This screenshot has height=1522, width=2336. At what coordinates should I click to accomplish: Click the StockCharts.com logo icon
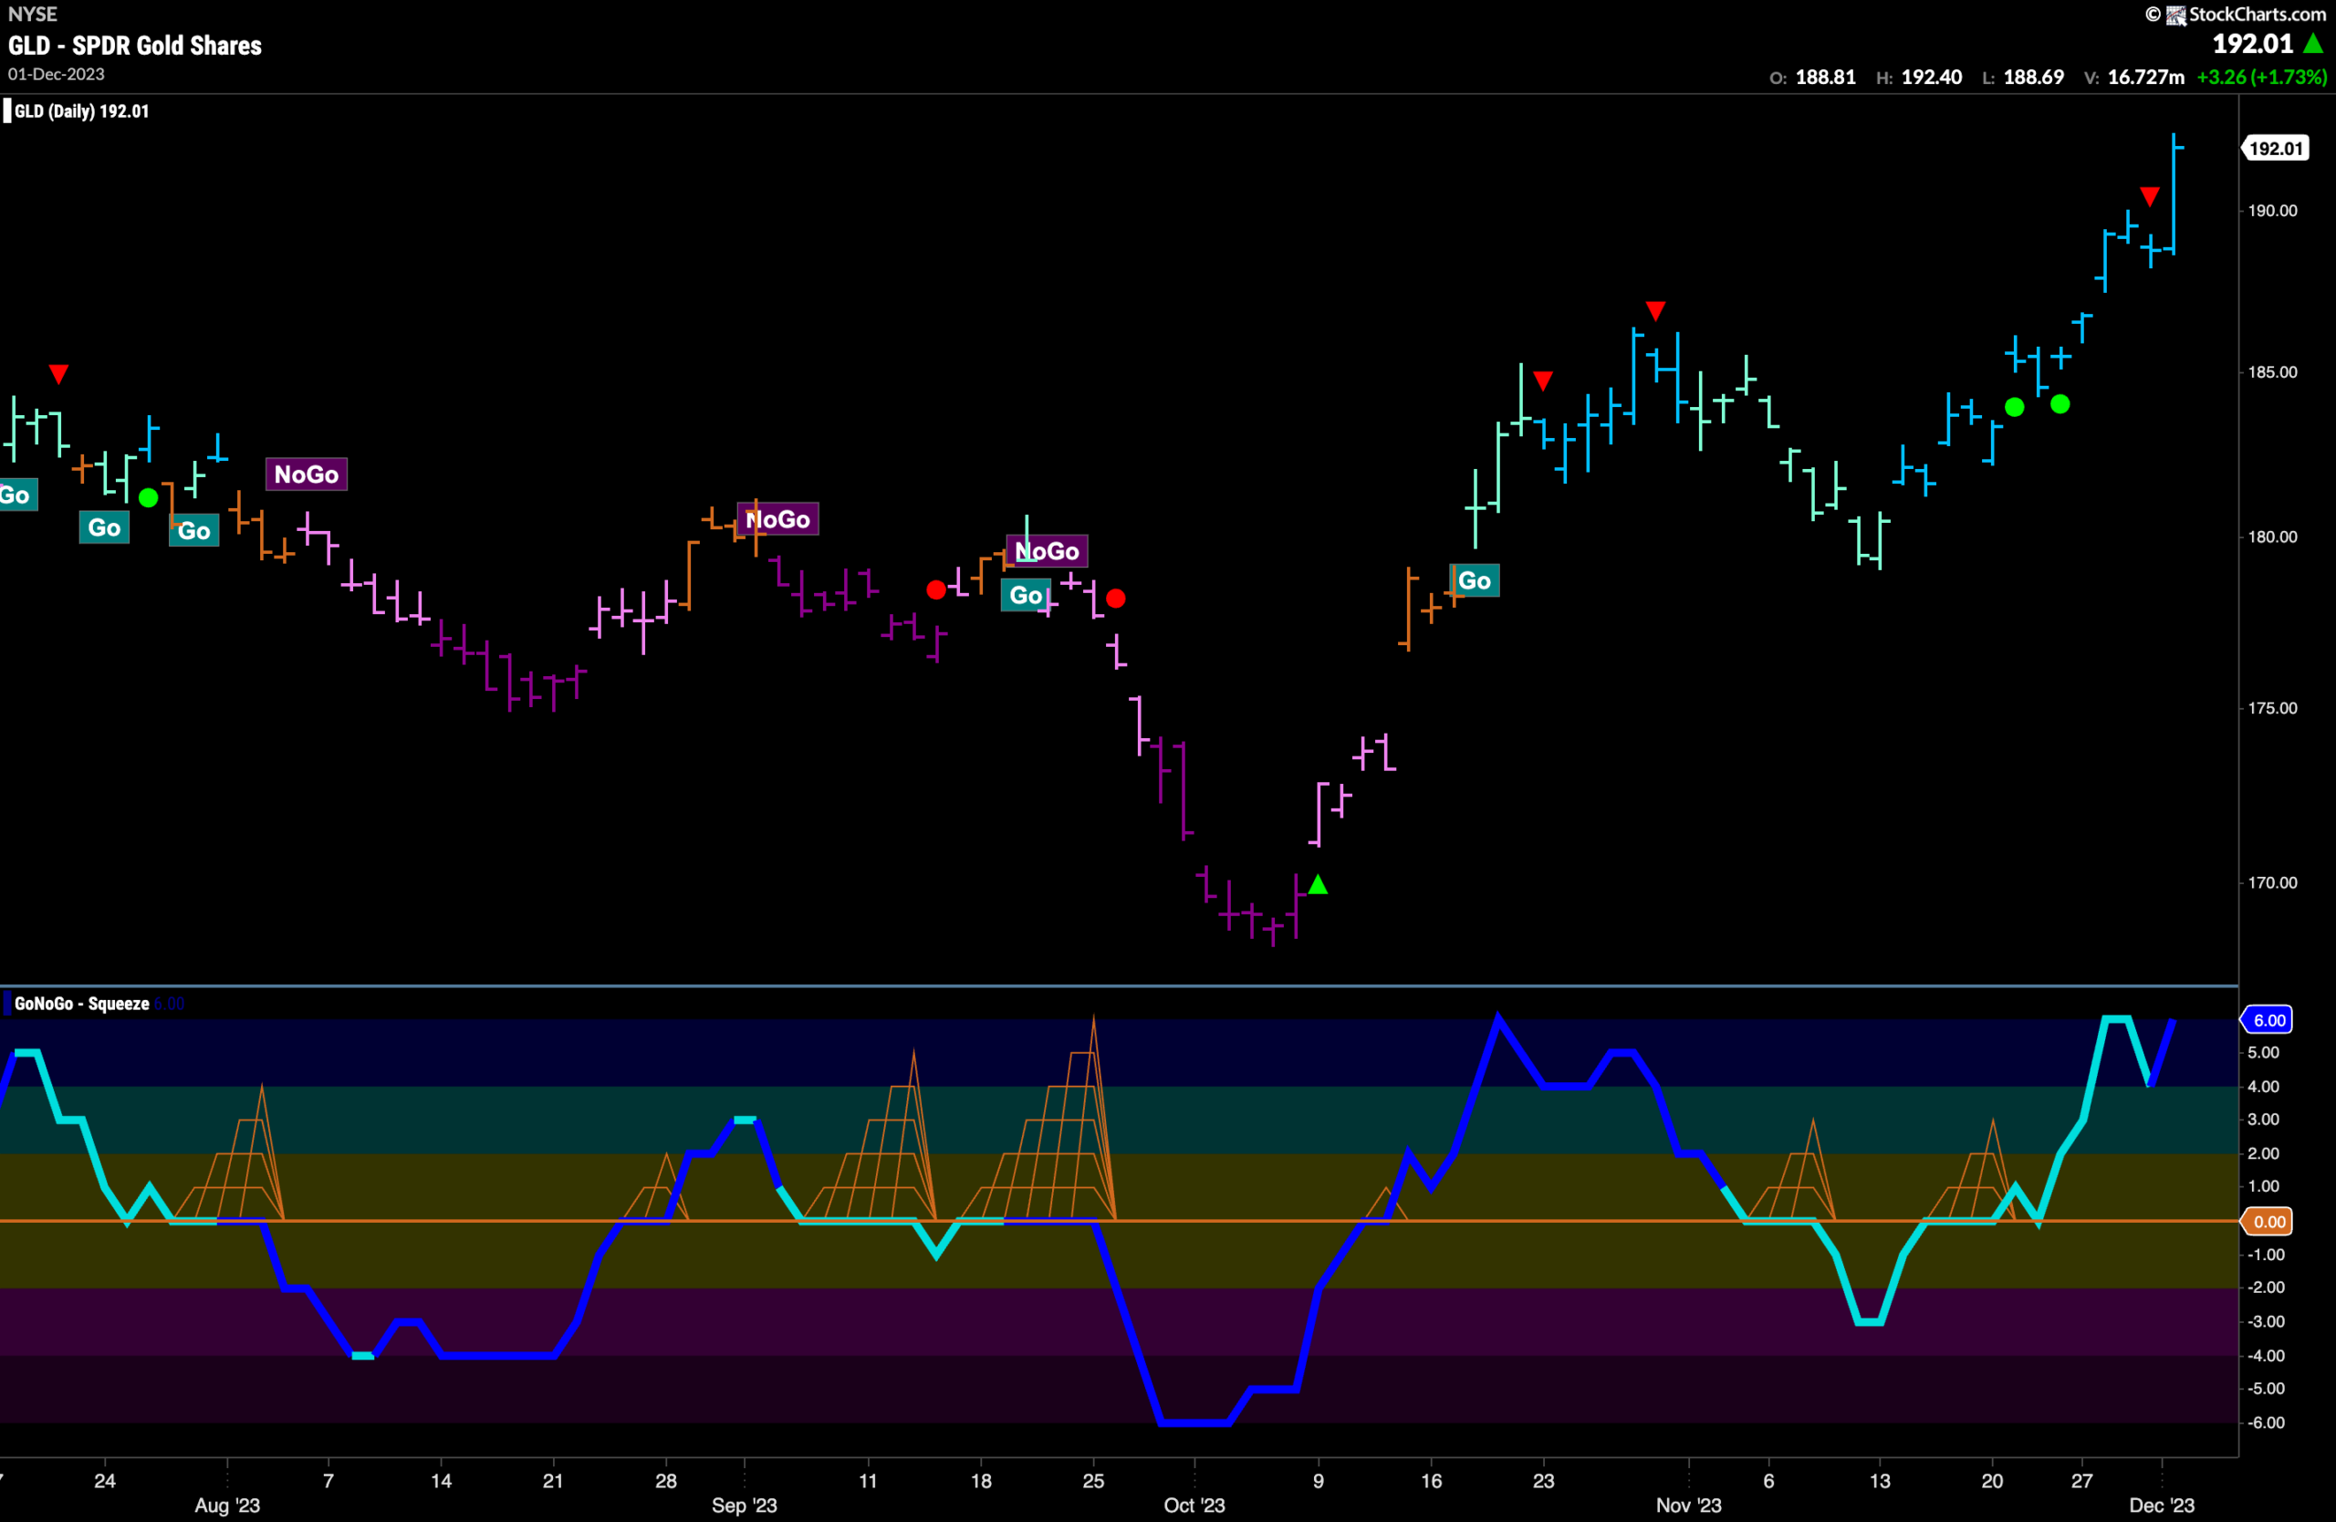coord(2176,15)
